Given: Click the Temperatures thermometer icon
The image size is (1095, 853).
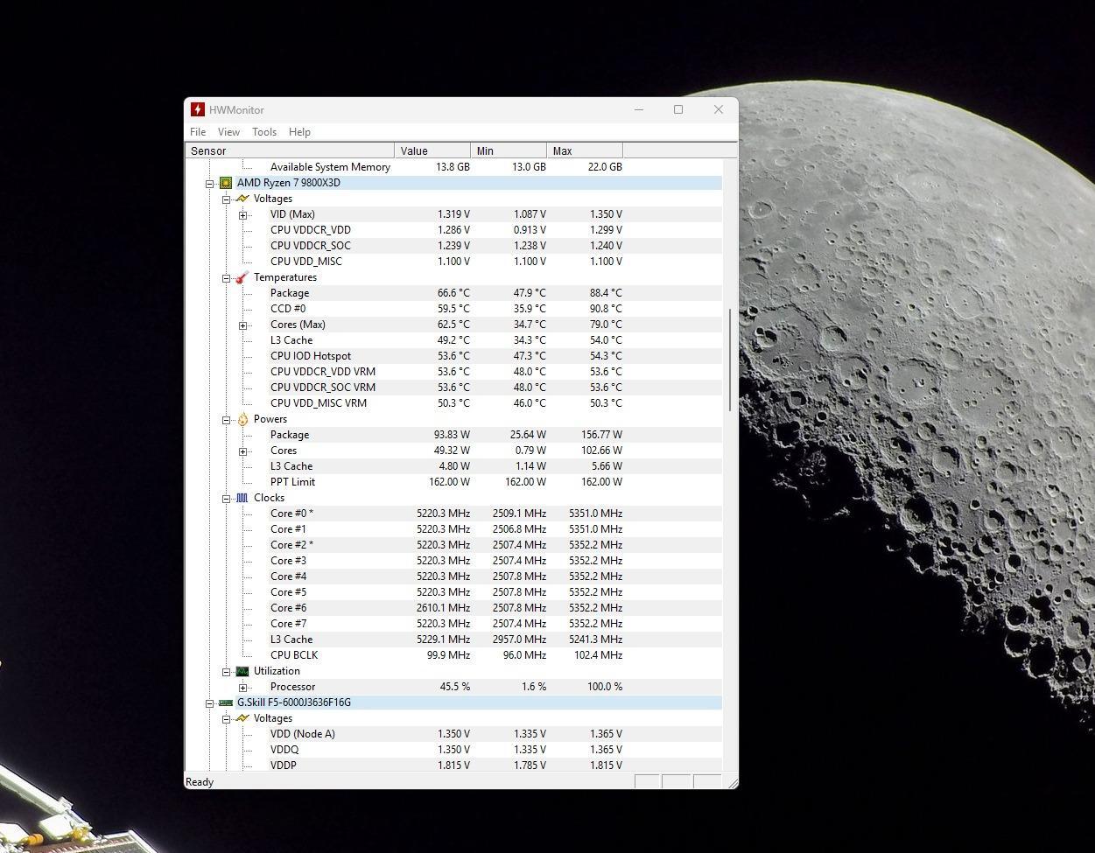Looking at the screenshot, I should 242,277.
